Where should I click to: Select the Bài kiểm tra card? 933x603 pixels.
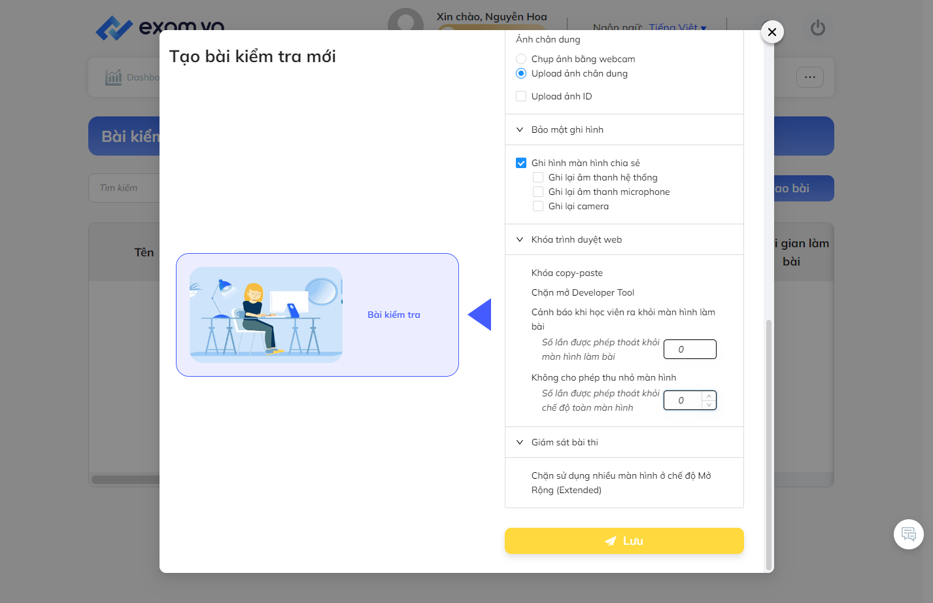pos(317,315)
